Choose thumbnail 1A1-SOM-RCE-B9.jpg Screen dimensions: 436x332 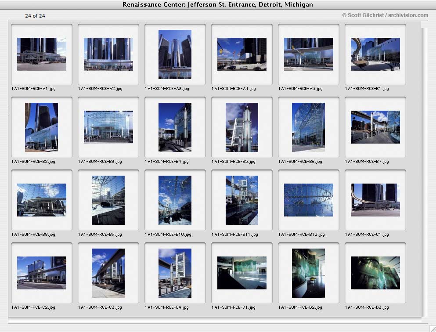[x=108, y=200]
